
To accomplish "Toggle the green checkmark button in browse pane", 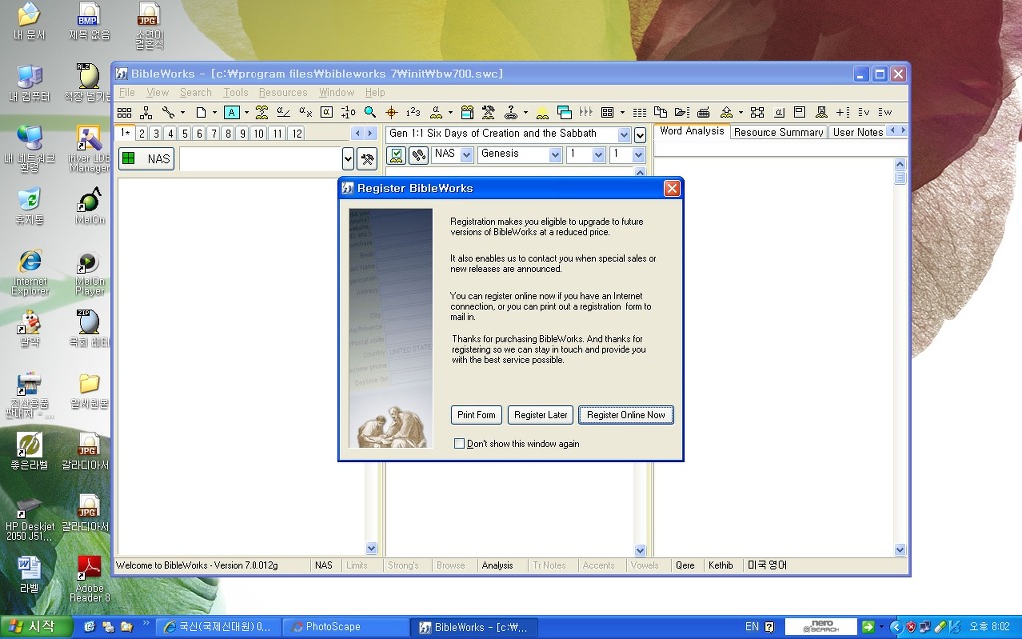I will [396, 155].
